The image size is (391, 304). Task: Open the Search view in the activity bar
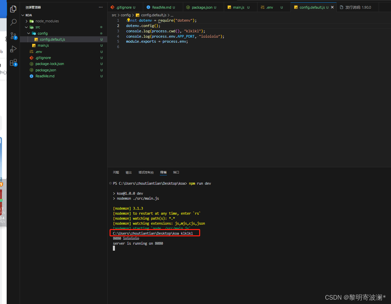[x=13, y=22]
